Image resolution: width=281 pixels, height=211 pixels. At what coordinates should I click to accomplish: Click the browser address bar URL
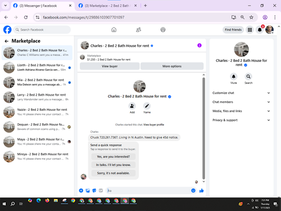click(x=84, y=17)
